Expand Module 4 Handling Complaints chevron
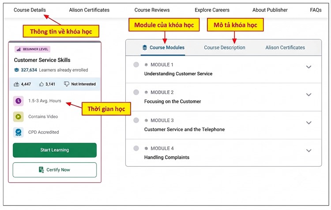 [x=308, y=150]
